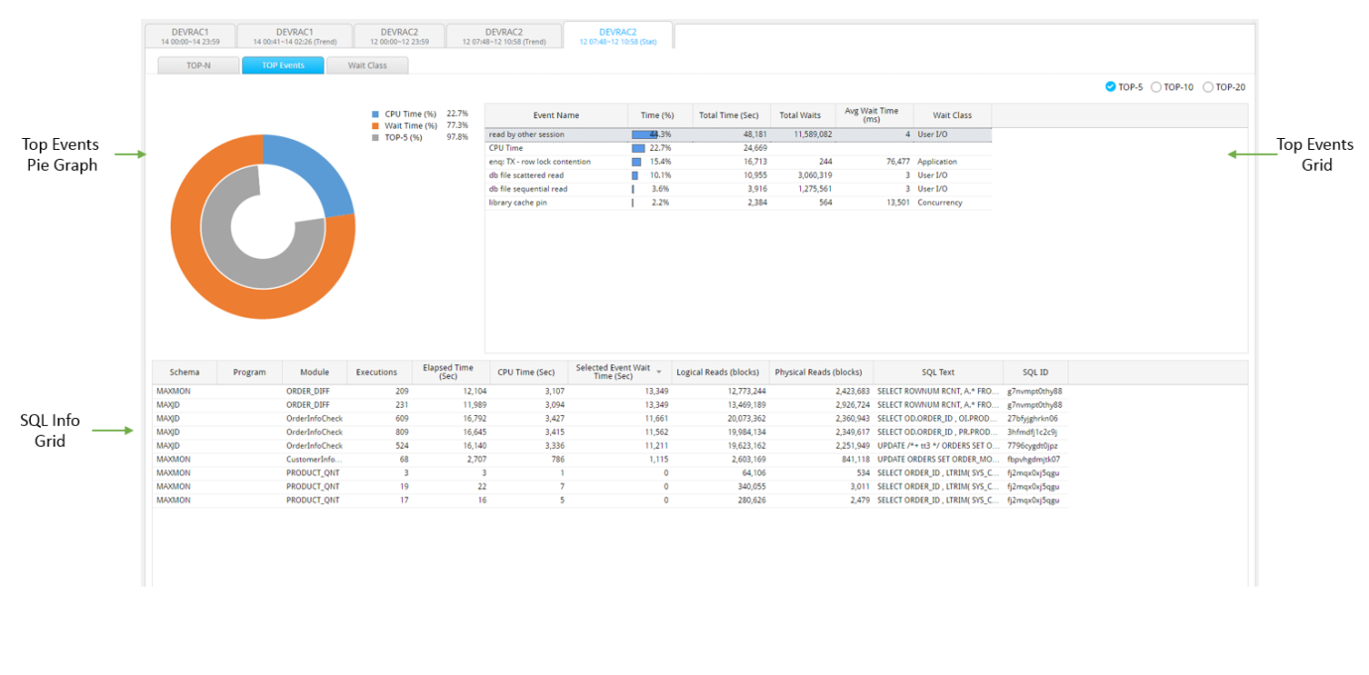Click the 64,106 logical reads cell
The width and height of the screenshot is (1369, 675).
pyautogui.click(x=720, y=472)
